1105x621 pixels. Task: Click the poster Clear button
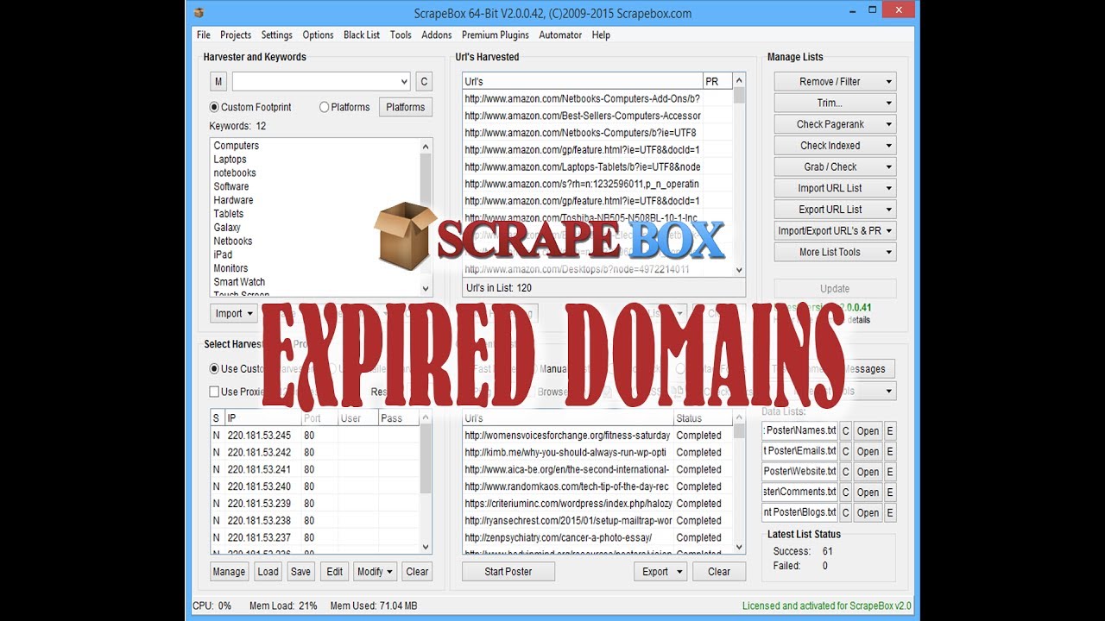(x=719, y=572)
